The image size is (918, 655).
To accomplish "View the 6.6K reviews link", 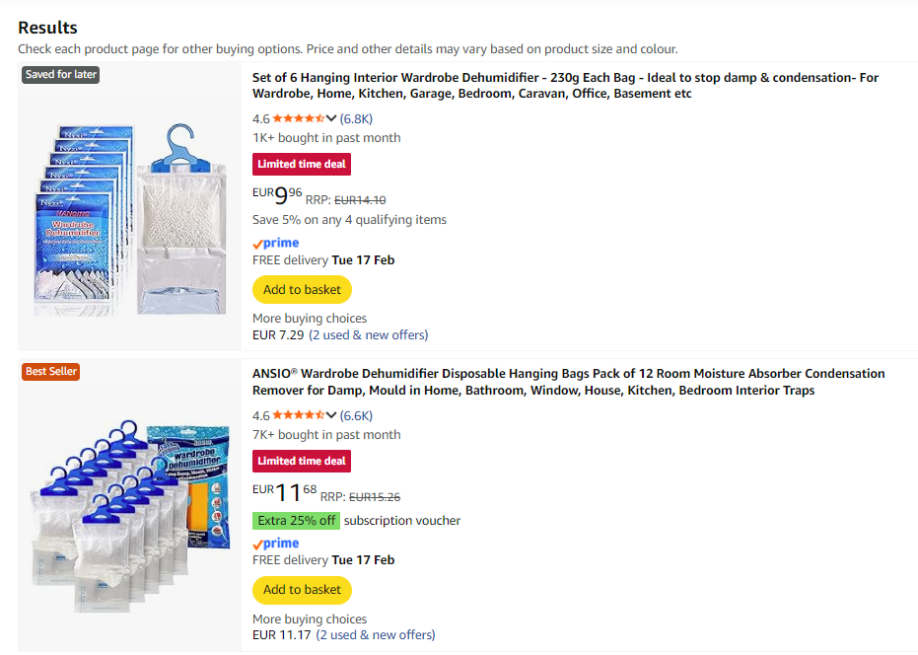I will click(357, 415).
